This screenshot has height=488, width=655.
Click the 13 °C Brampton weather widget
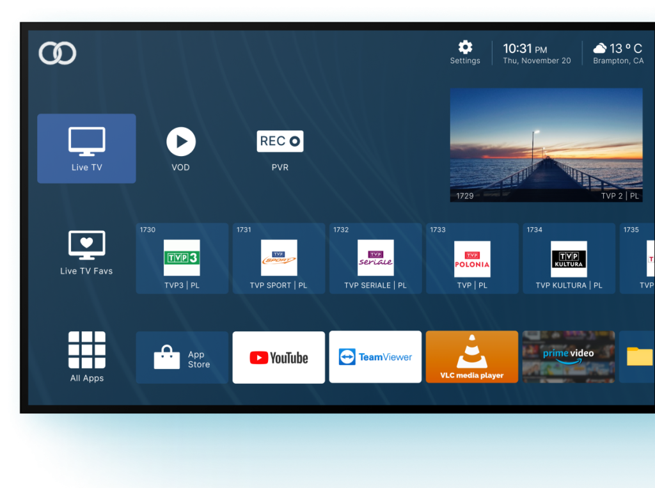[618, 53]
